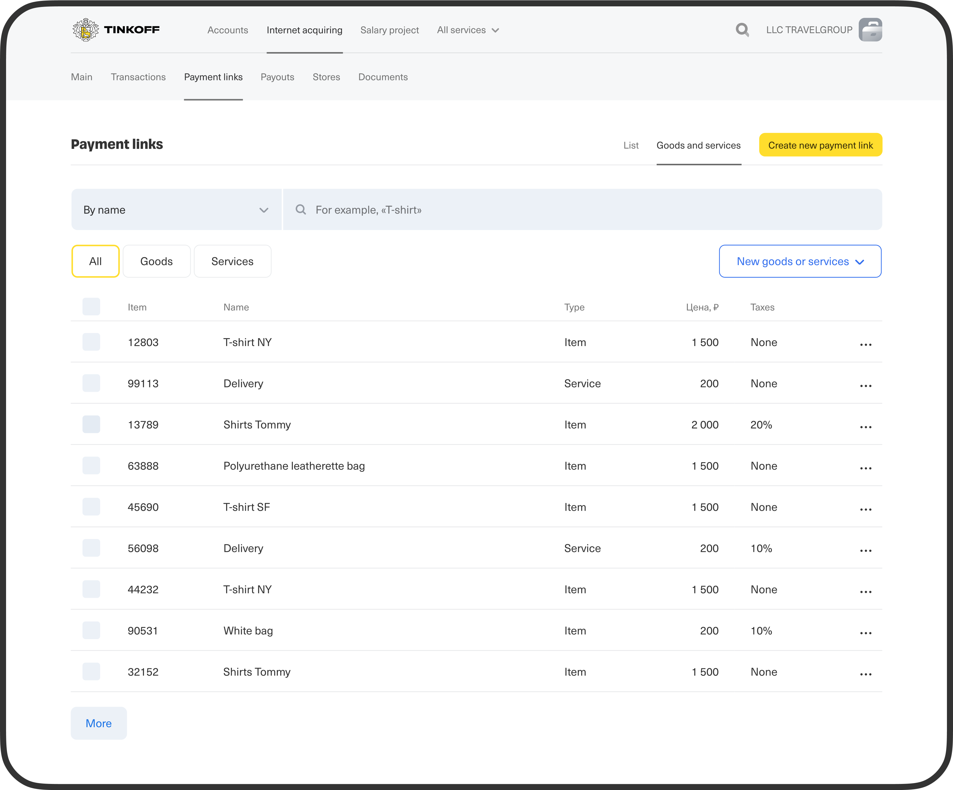This screenshot has height=790, width=953.
Task: Open options menu for Polyurethane leatherette bag
Action: (865, 468)
